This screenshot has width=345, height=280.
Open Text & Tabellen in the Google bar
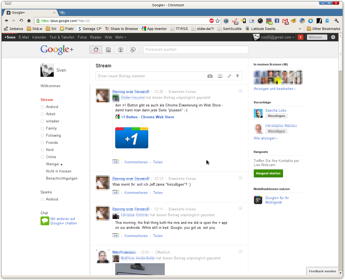62,37
